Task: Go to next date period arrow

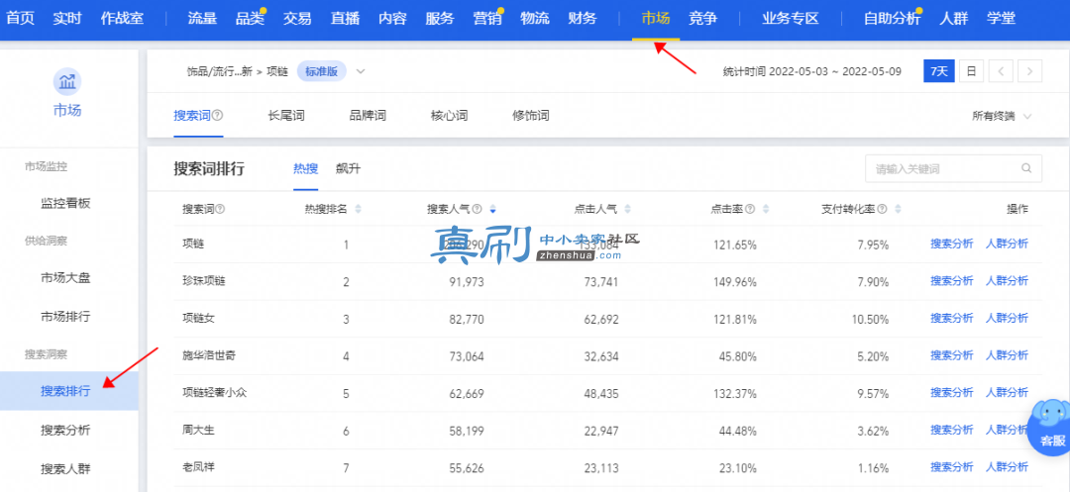Action: 1029,71
